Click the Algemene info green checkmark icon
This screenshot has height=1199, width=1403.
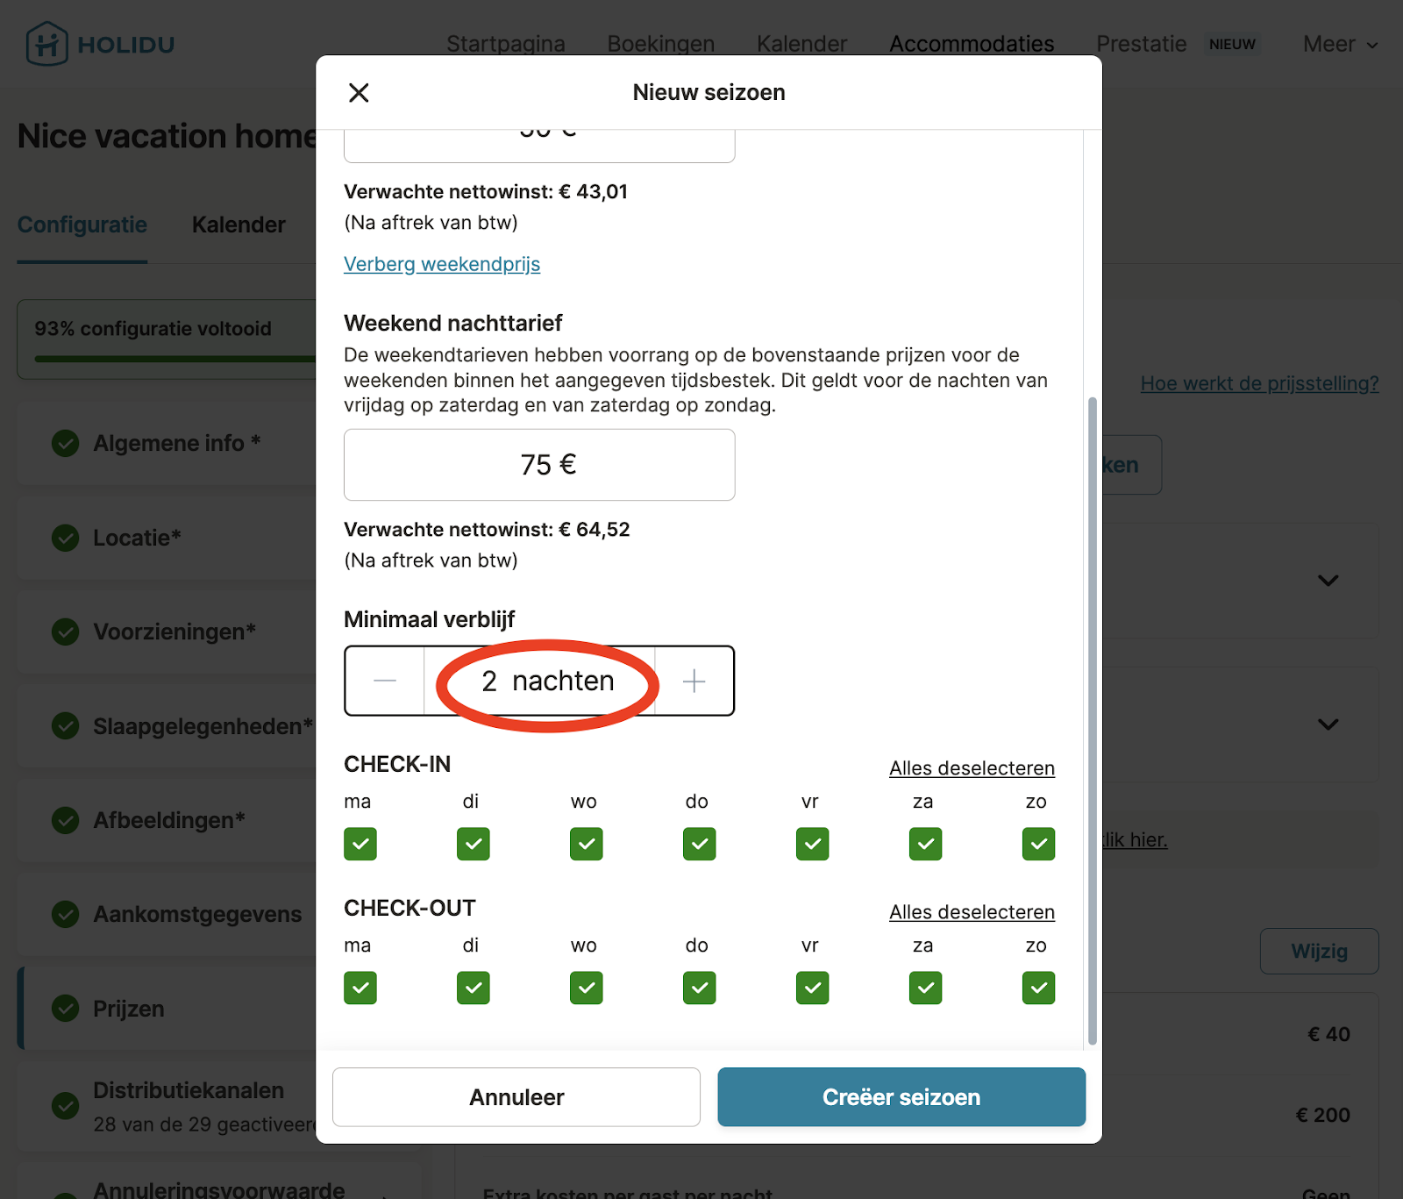66,443
